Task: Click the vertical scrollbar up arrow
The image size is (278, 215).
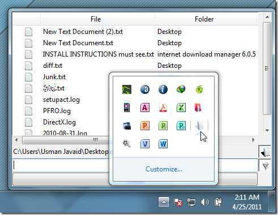Action: [267, 17]
